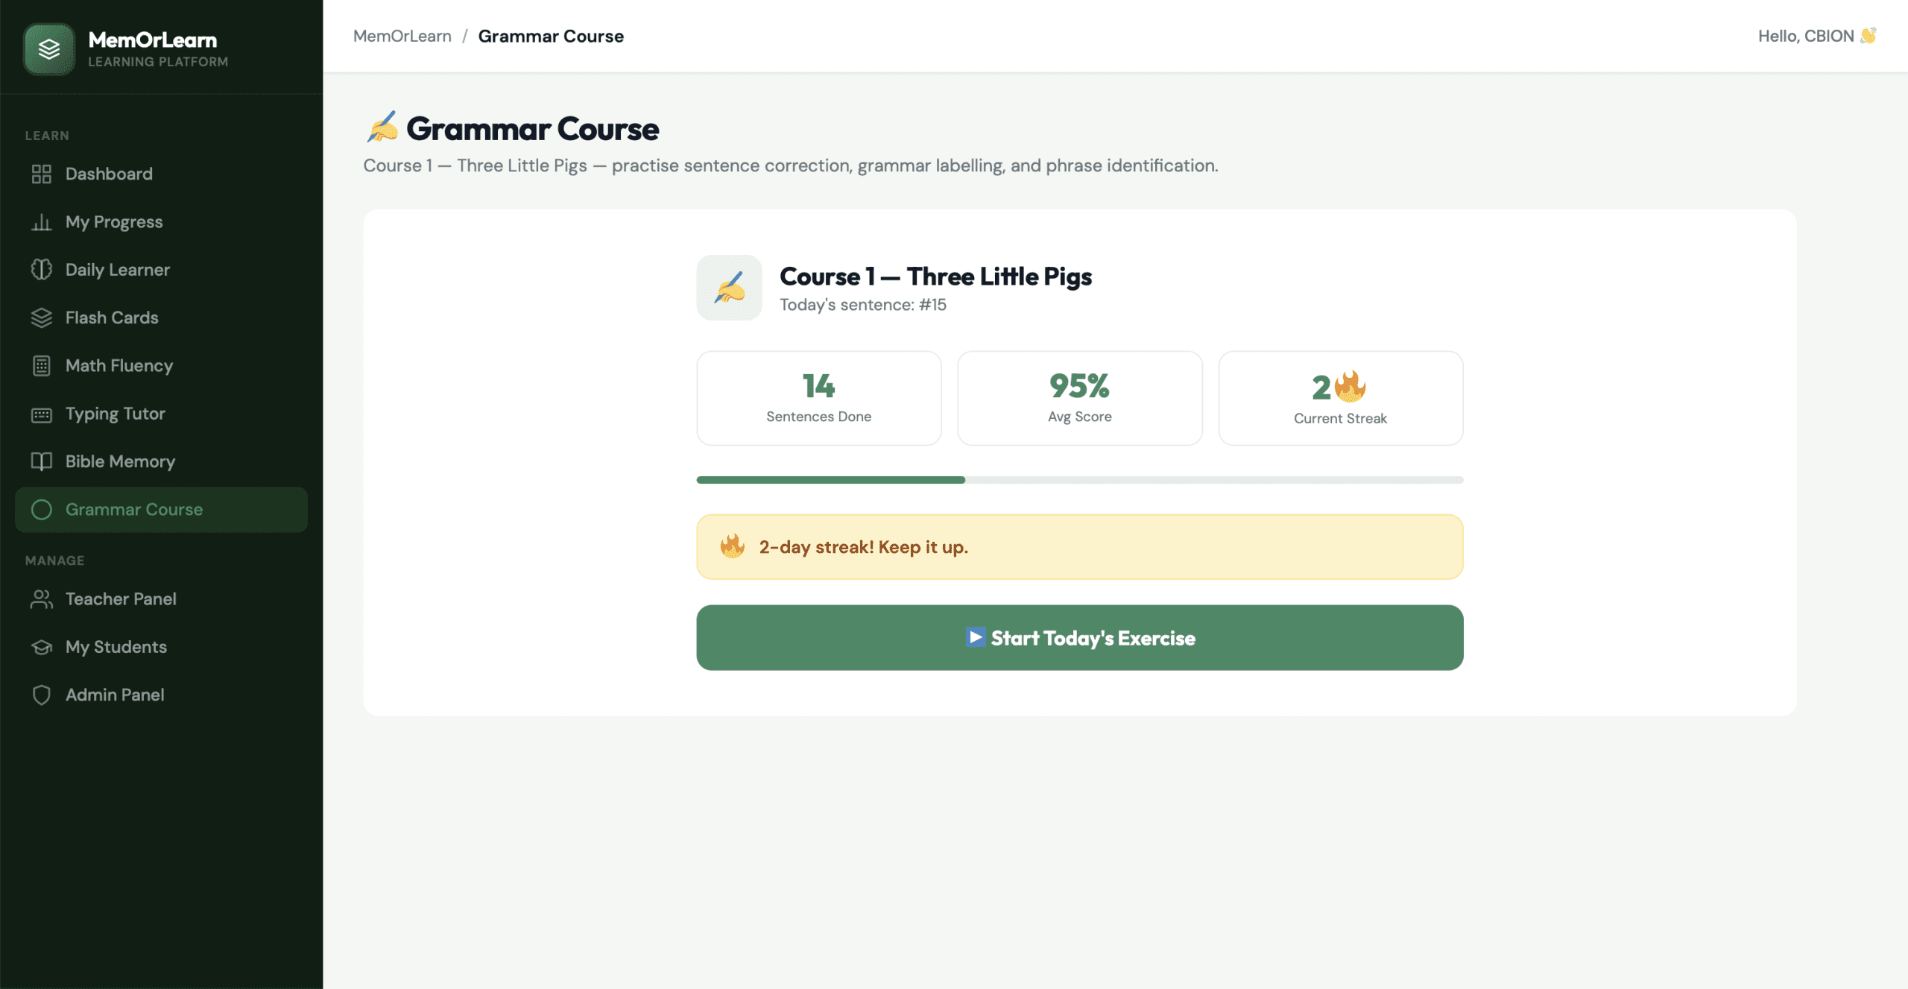This screenshot has height=989, width=1908.
Task: Click the fire icon in streak banner
Action: tap(733, 546)
